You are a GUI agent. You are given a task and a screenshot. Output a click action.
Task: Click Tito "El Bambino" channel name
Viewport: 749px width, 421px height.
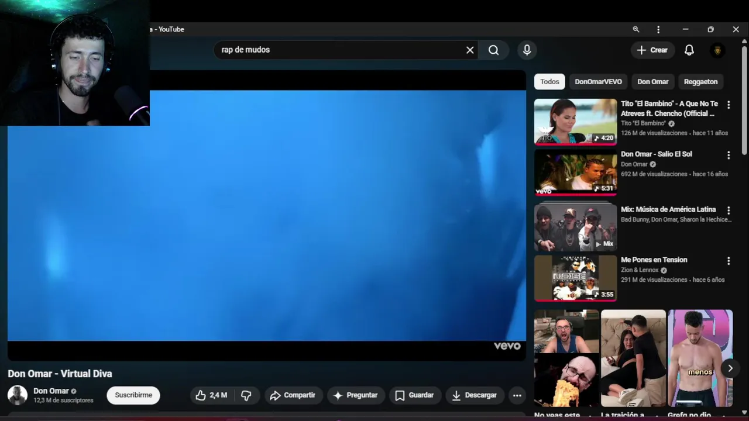pyautogui.click(x=643, y=123)
